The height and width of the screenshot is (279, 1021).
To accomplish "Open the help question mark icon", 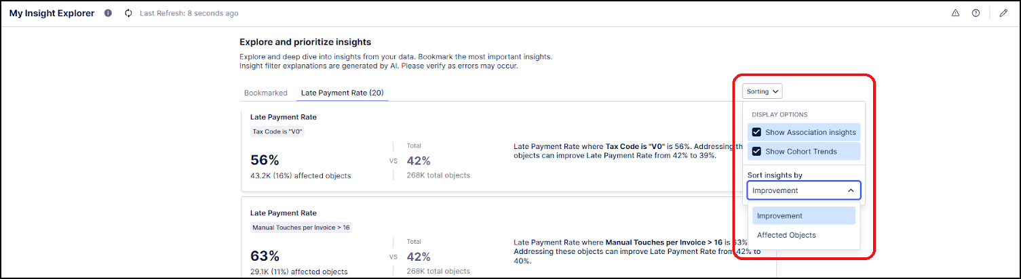I will tap(976, 13).
